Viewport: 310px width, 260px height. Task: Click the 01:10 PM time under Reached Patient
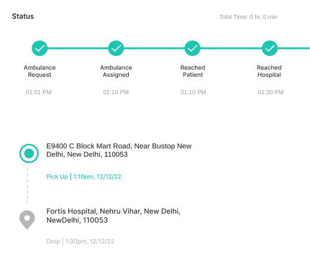tap(193, 92)
